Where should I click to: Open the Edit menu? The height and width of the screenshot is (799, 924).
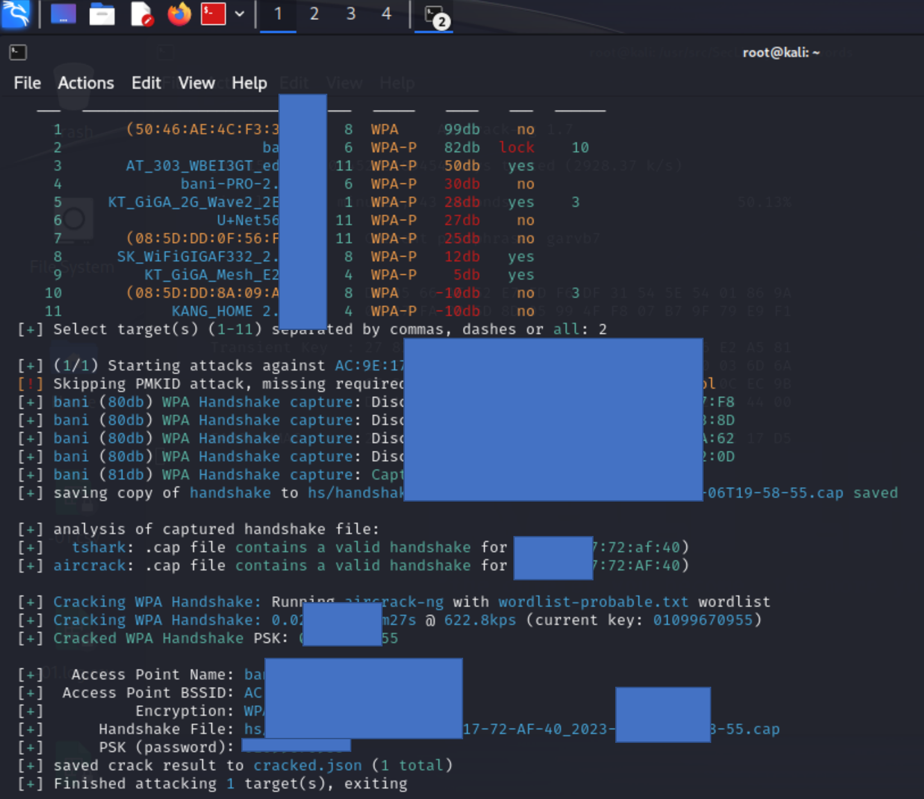click(x=146, y=83)
